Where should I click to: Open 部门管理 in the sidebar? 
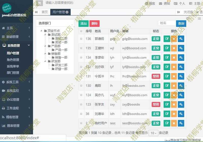click(13, 73)
